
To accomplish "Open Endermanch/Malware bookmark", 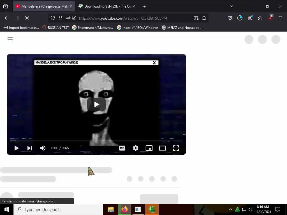I will coord(92,28).
